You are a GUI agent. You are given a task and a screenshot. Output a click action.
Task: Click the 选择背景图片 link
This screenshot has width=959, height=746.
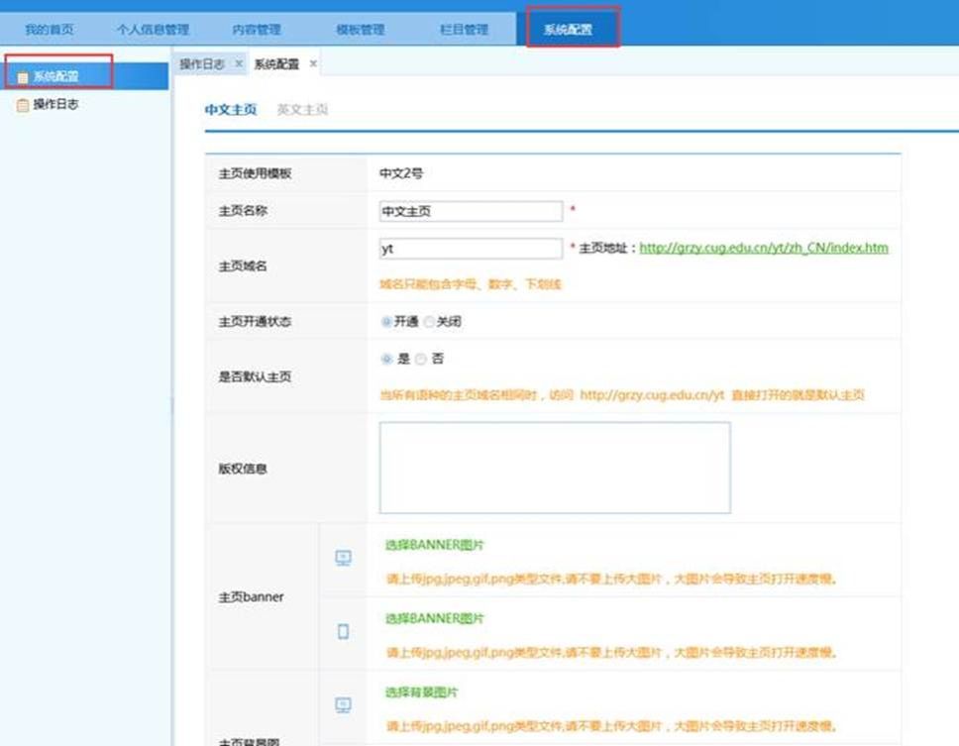(x=422, y=692)
